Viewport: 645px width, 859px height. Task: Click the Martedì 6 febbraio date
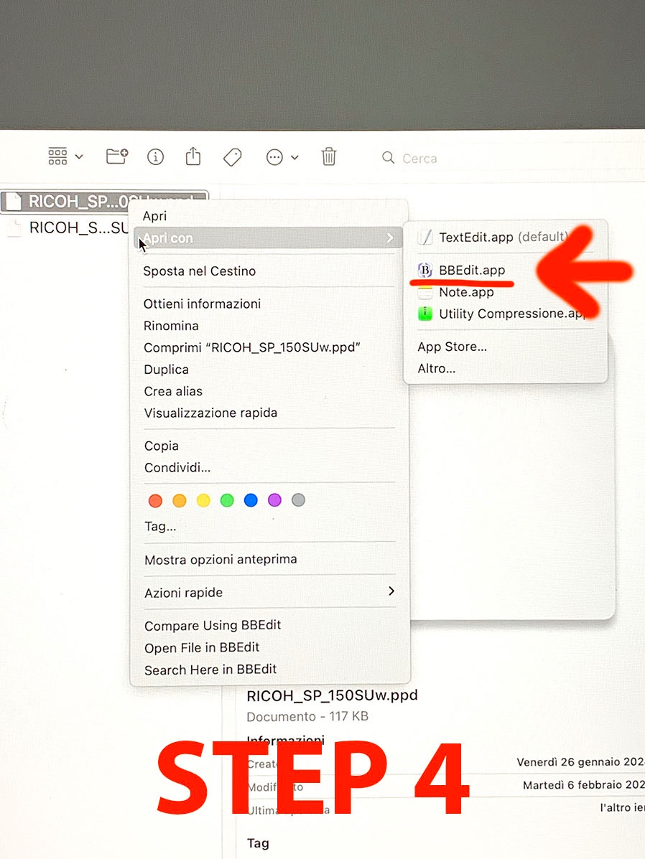583,785
